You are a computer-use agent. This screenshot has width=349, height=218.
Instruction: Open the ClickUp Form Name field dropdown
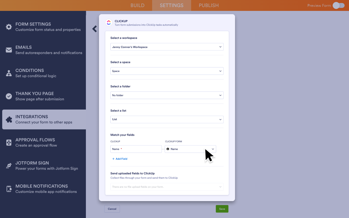[190, 149]
